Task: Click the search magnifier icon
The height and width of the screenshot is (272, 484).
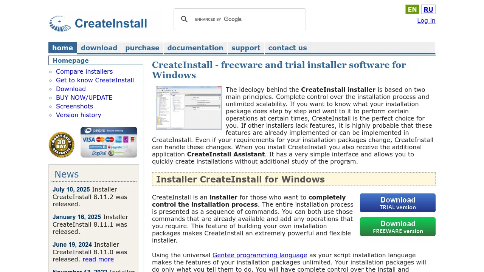Action: 184,19
